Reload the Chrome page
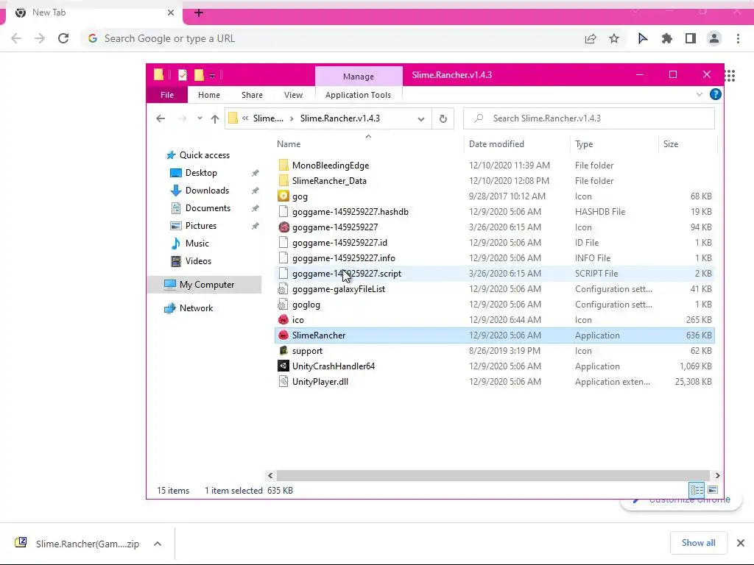Viewport: 754px width, 565px height. [63, 38]
